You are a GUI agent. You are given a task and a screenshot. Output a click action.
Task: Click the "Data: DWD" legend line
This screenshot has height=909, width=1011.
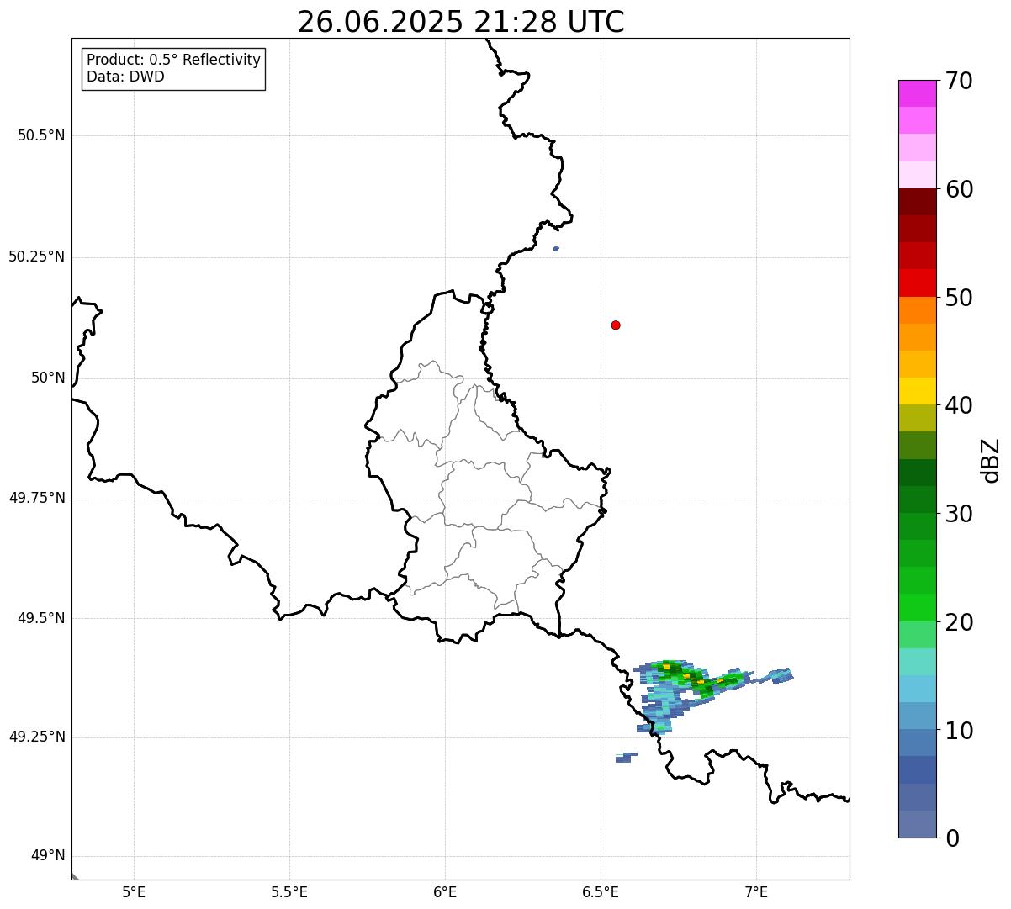(125, 77)
